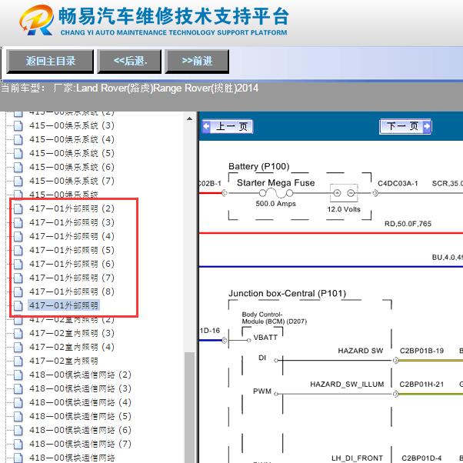The width and height of the screenshot is (463, 463).
Task: Go forward using >>前进 button
Action: [x=197, y=62]
